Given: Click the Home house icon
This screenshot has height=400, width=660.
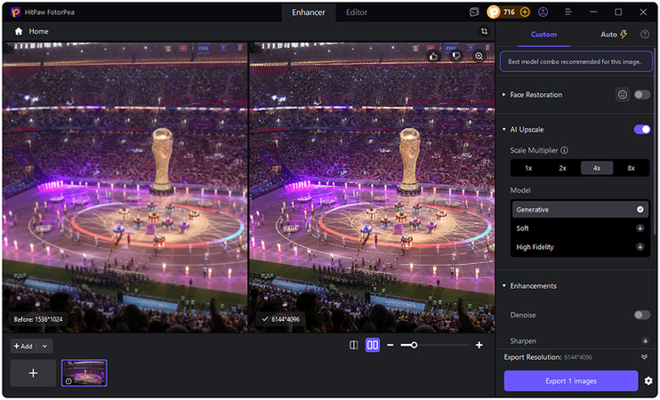Looking at the screenshot, I should (x=19, y=31).
